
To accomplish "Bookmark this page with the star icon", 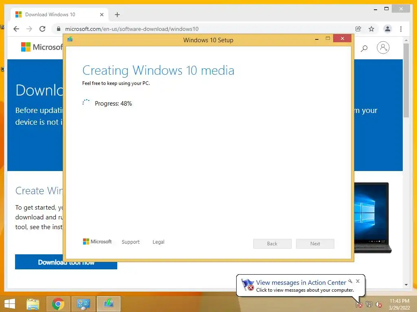I will [371, 29].
